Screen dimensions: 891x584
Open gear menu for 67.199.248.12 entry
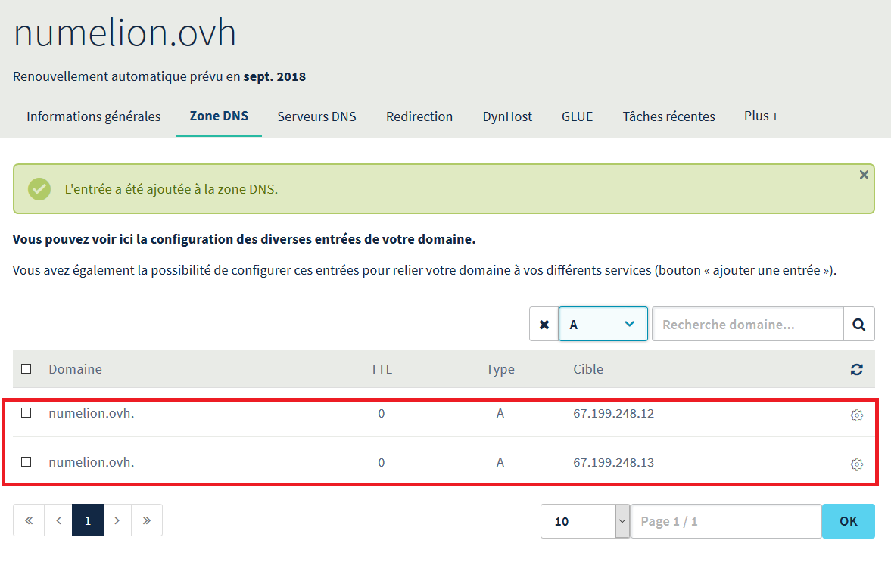(856, 415)
